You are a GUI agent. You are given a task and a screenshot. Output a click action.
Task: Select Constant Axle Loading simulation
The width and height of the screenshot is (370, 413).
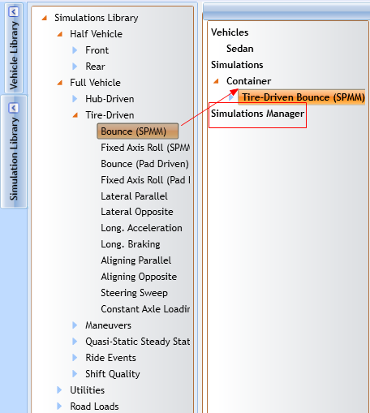tap(145, 309)
